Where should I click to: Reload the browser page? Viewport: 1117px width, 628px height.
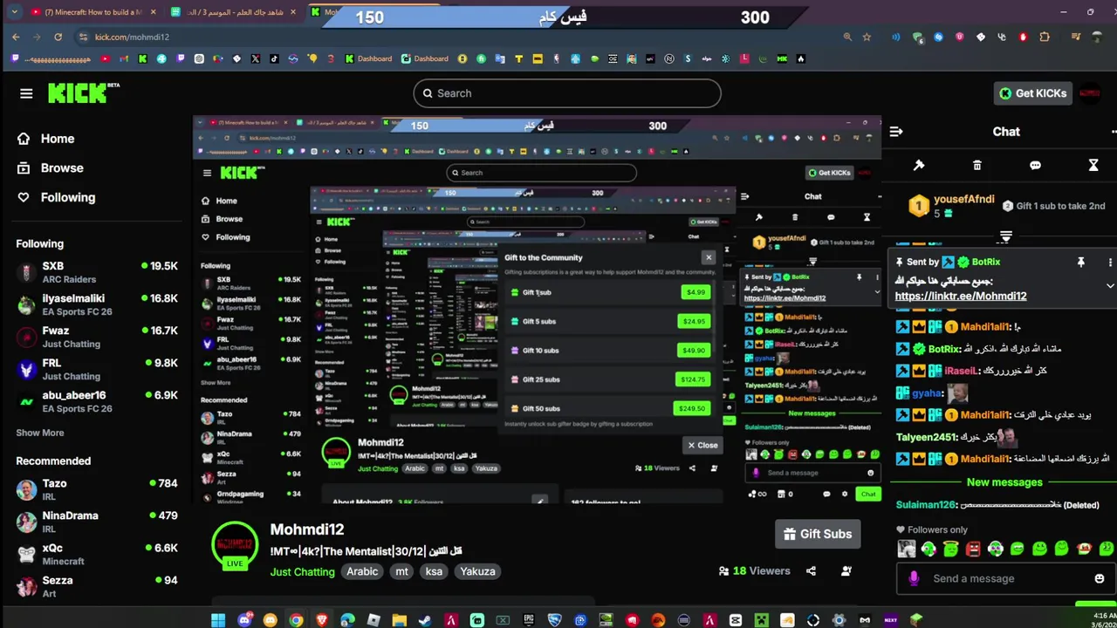(58, 37)
